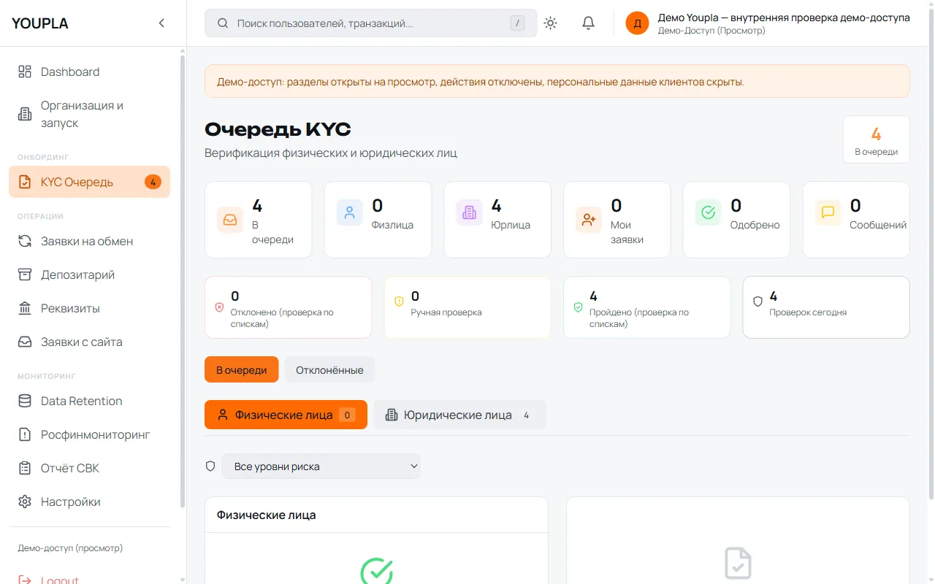This screenshot has width=935, height=584.
Task: Go to Росфинмониторинг
Action: coord(89,434)
